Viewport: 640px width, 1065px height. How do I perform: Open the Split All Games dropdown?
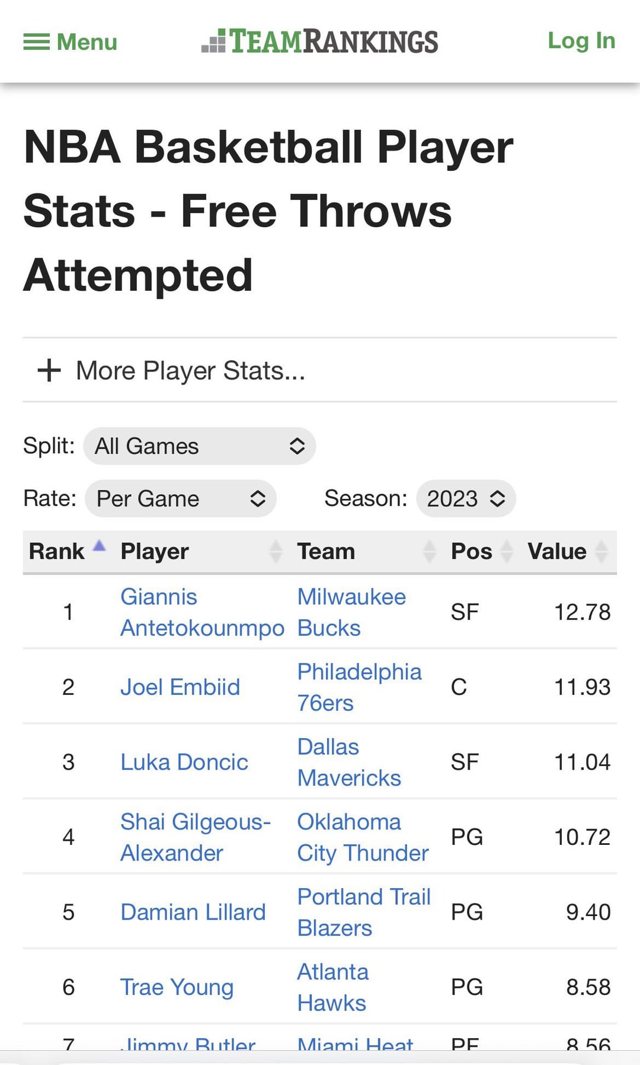coord(199,446)
